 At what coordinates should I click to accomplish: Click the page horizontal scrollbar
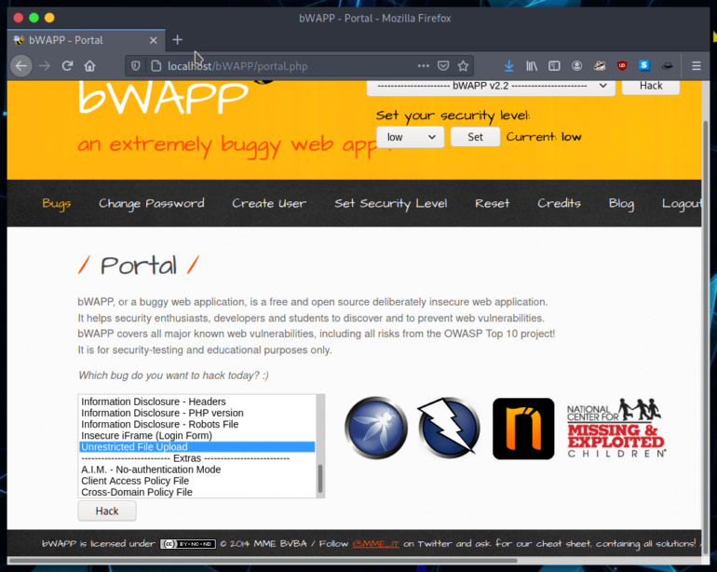pos(263,560)
